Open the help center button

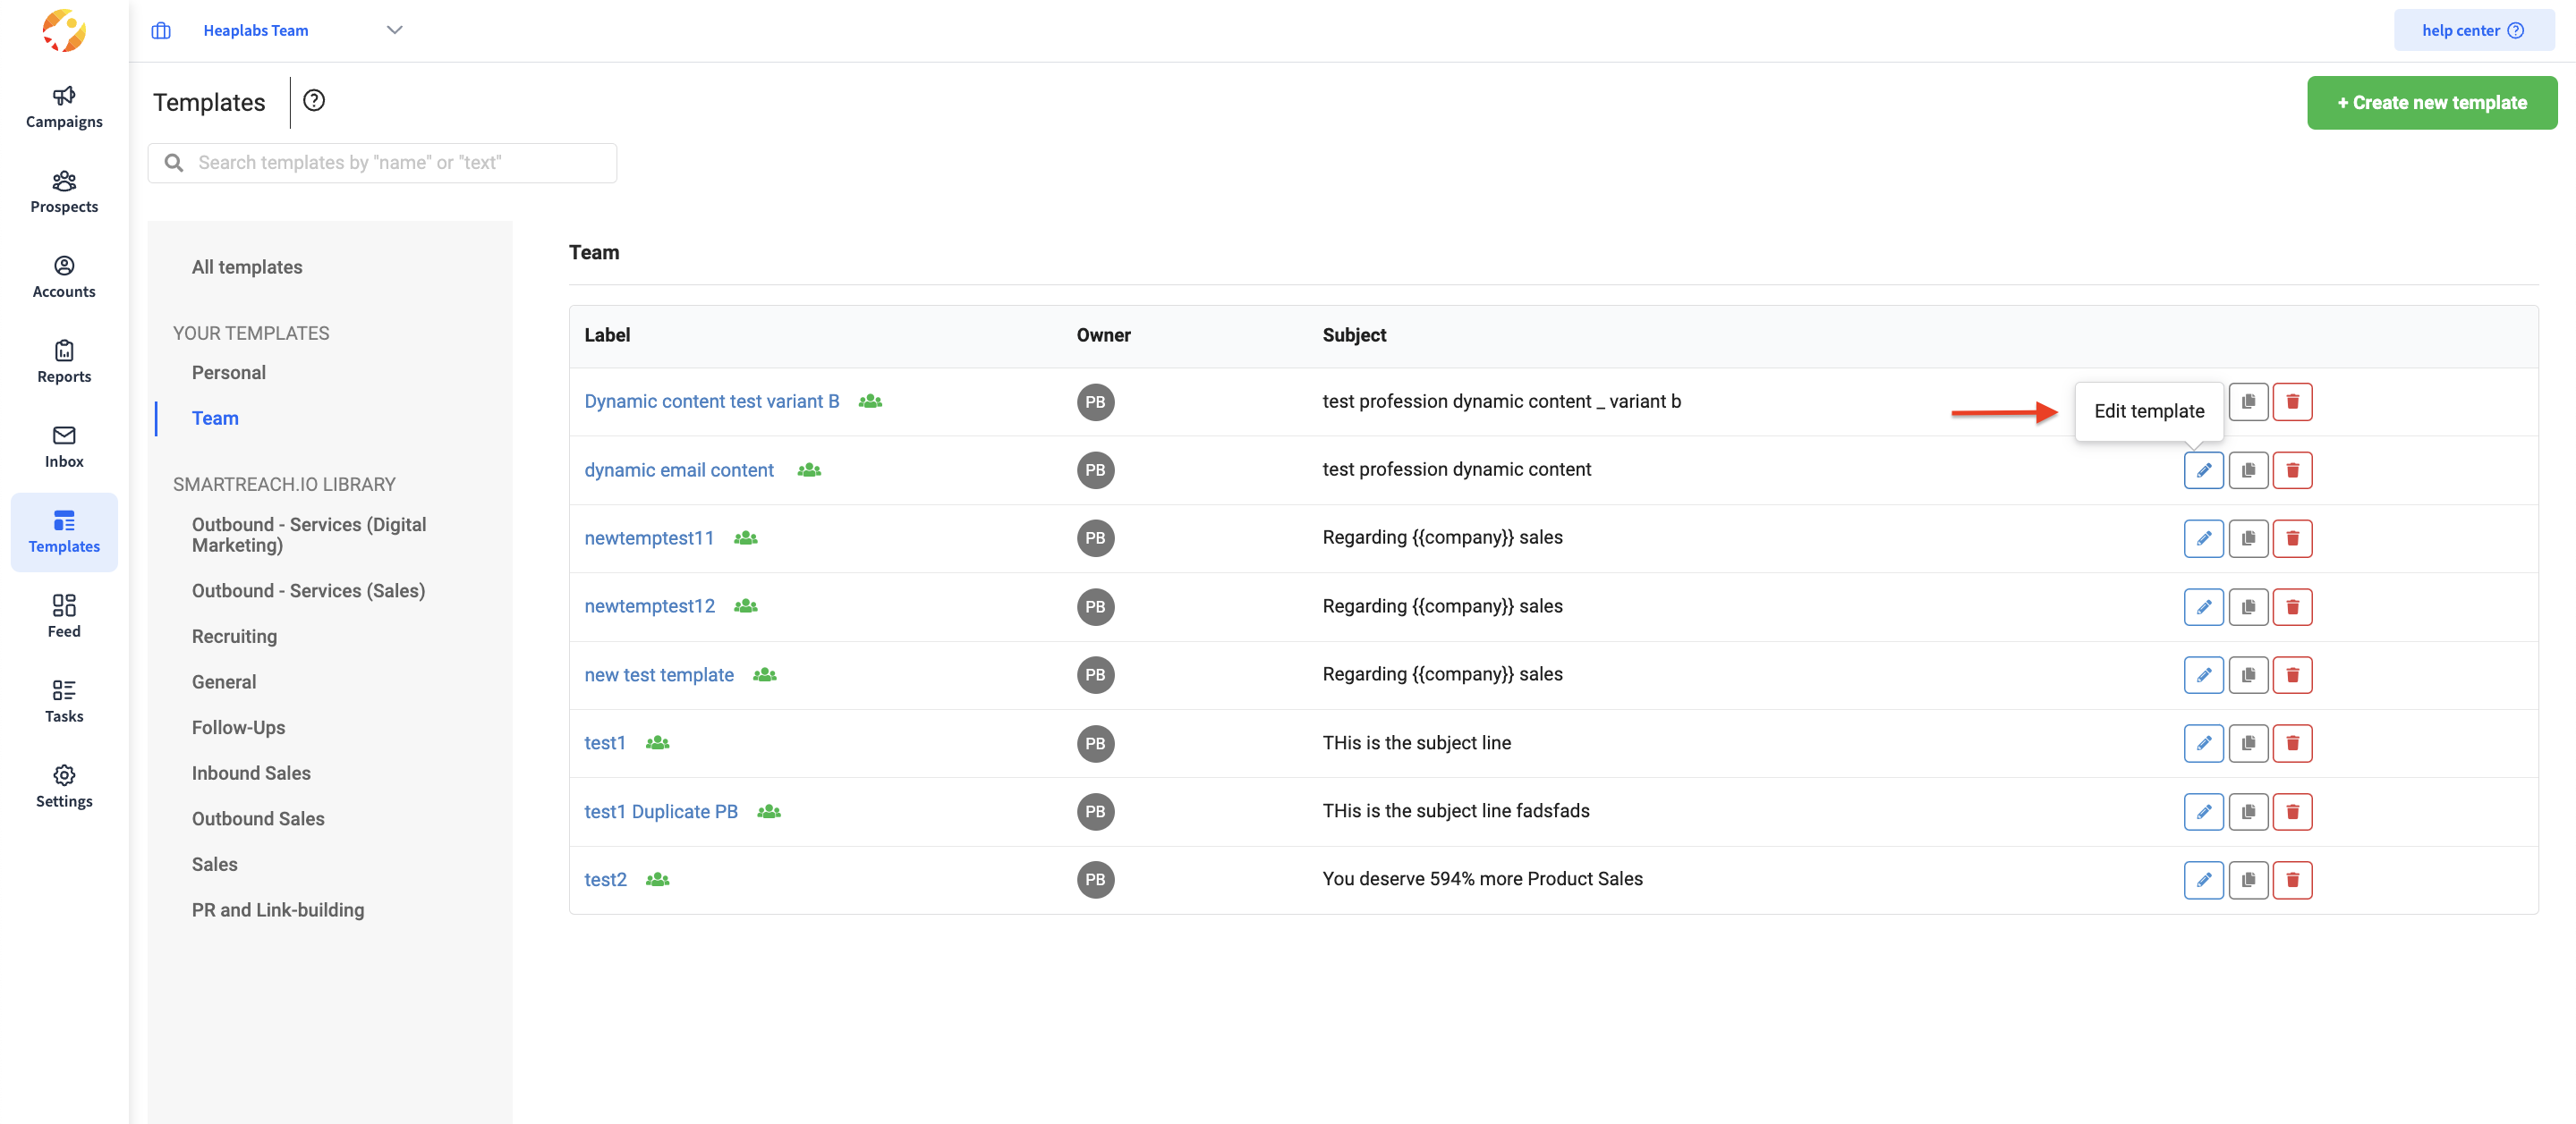click(2472, 30)
